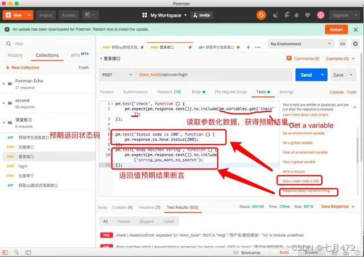The width and height of the screenshot is (364, 257).
Task: Open the Save dropdown arrow
Action: click(x=351, y=75)
